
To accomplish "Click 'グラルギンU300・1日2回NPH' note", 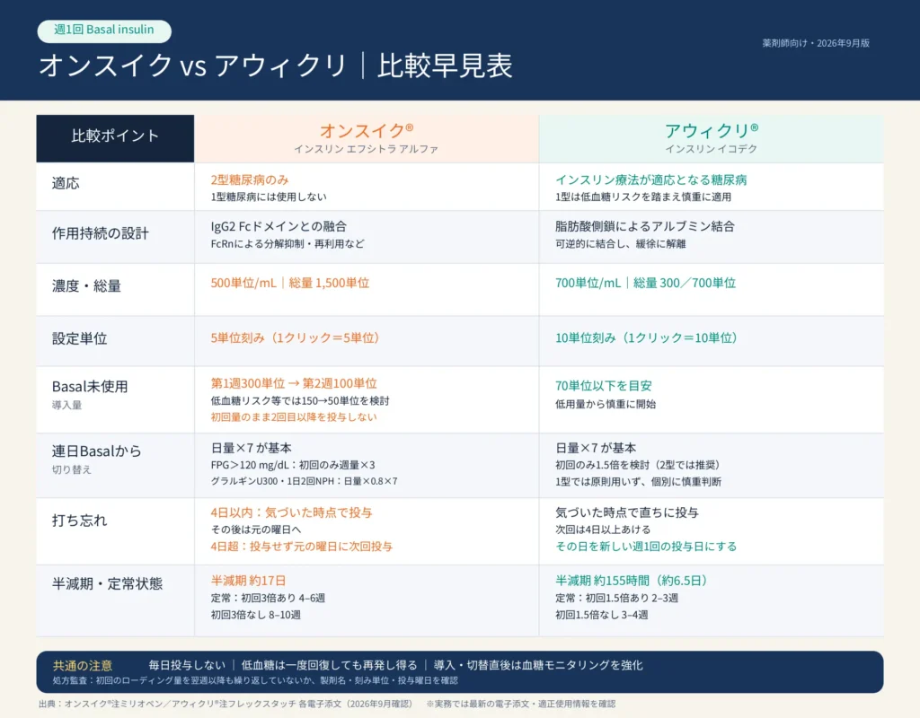I will 304,481.
